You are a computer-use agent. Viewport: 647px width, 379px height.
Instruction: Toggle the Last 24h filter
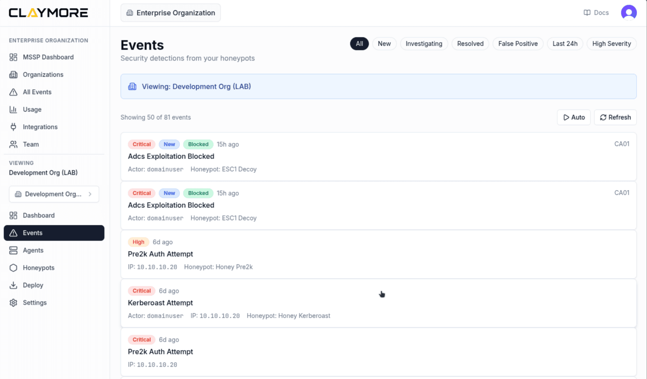click(x=565, y=44)
